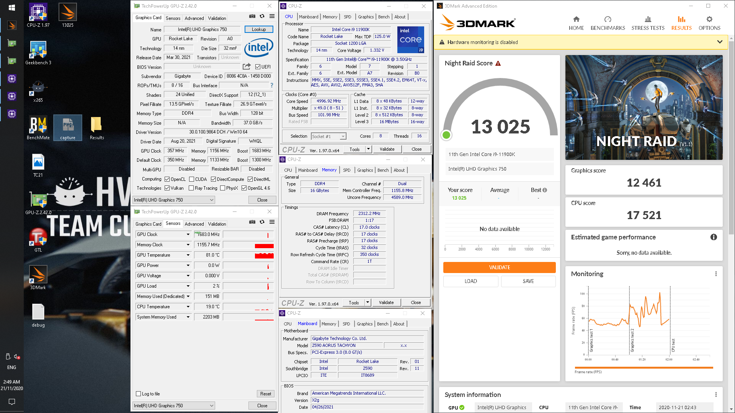The width and height of the screenshot is (735, 413).
Task: Toggle the Ray Tracing checkbox
Action: coord(191,188)
